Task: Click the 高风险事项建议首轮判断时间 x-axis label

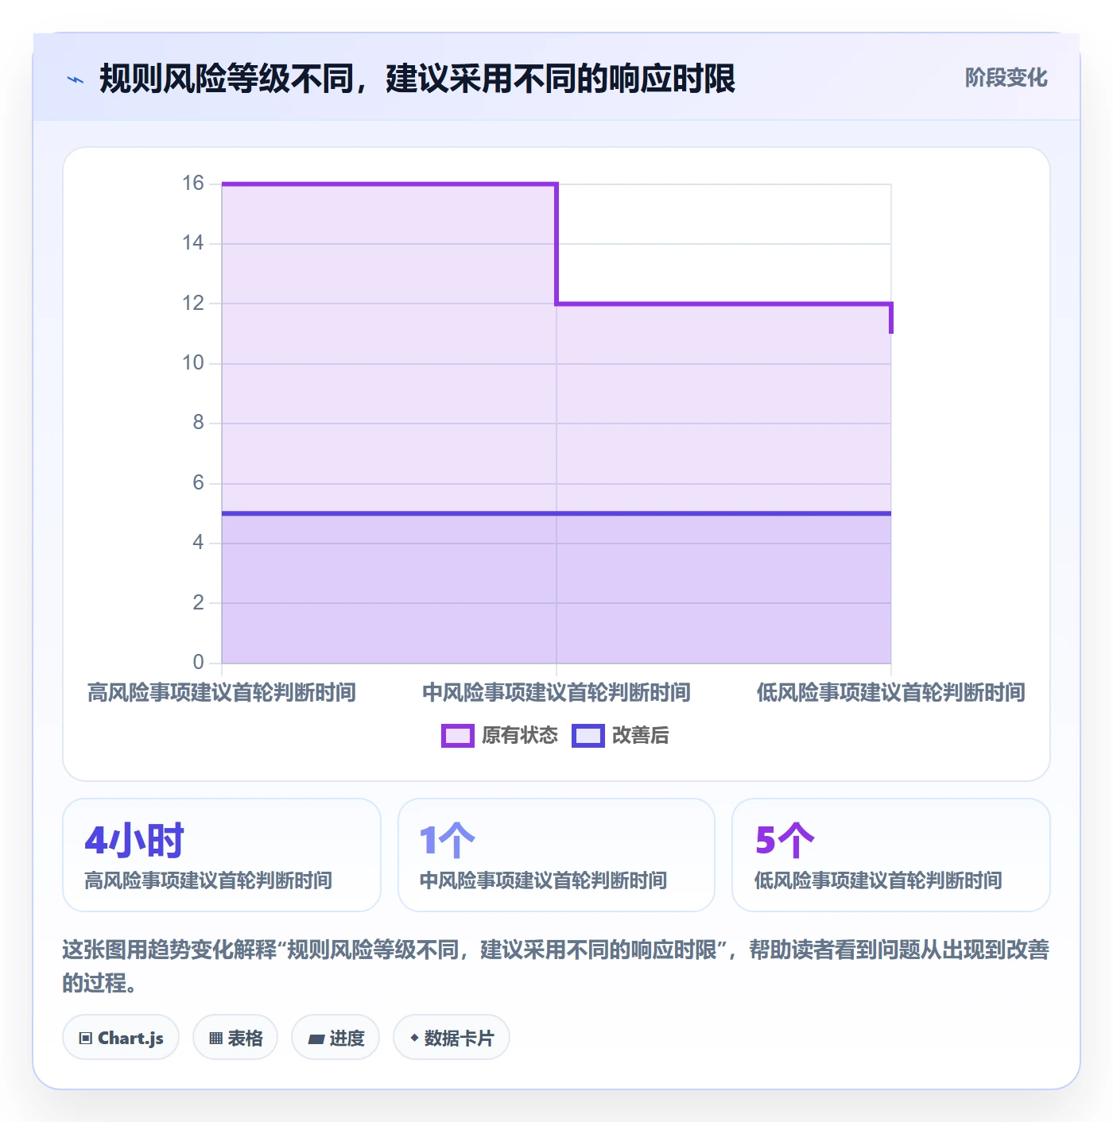Action: [x=222, y=693]
